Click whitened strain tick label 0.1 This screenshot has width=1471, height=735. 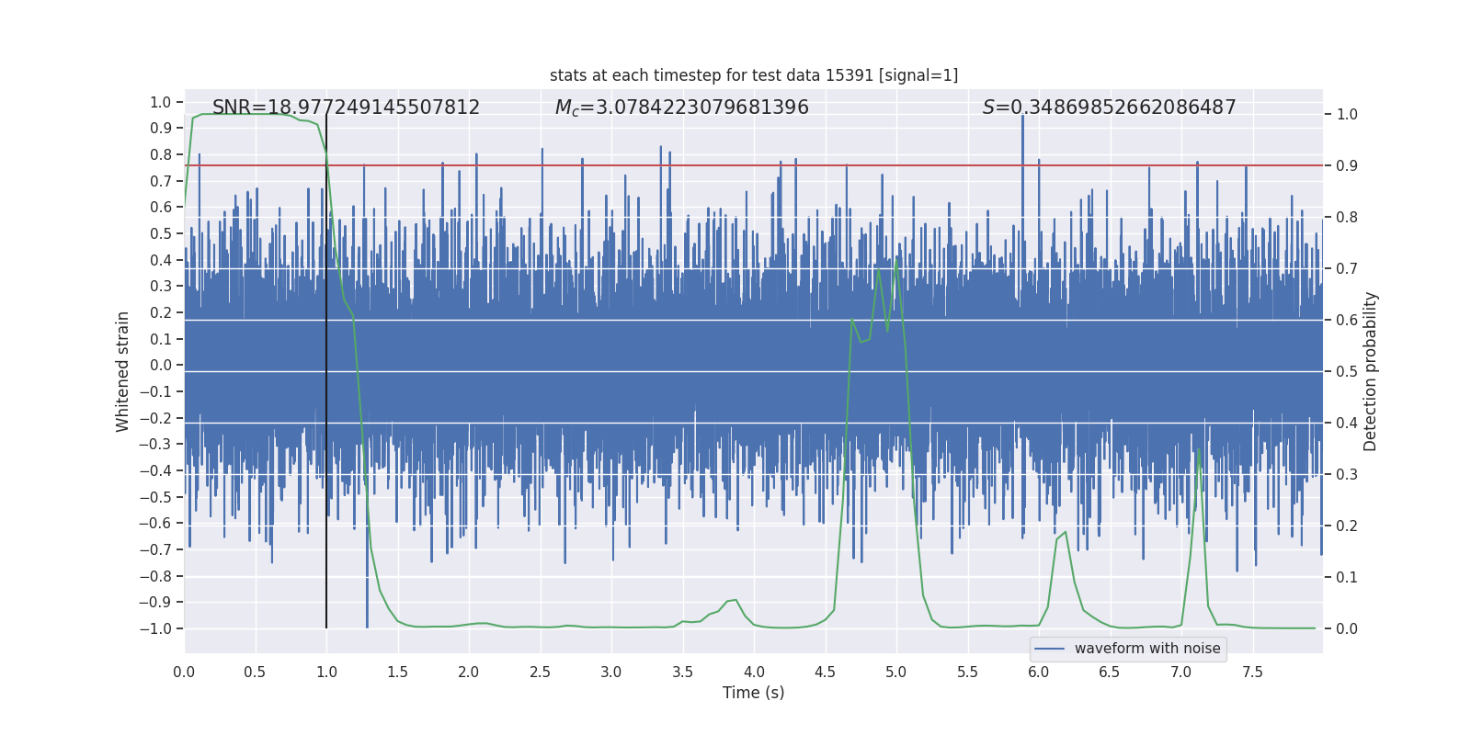click(161, 339)
